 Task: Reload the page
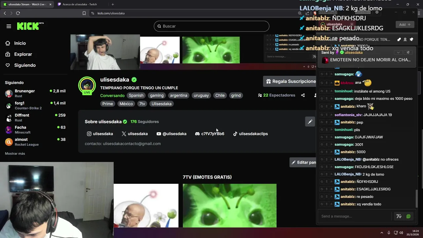click(x=18, y=13)
